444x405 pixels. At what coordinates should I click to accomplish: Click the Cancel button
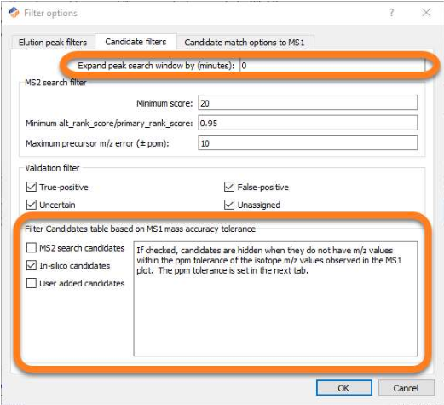point(407,388)
